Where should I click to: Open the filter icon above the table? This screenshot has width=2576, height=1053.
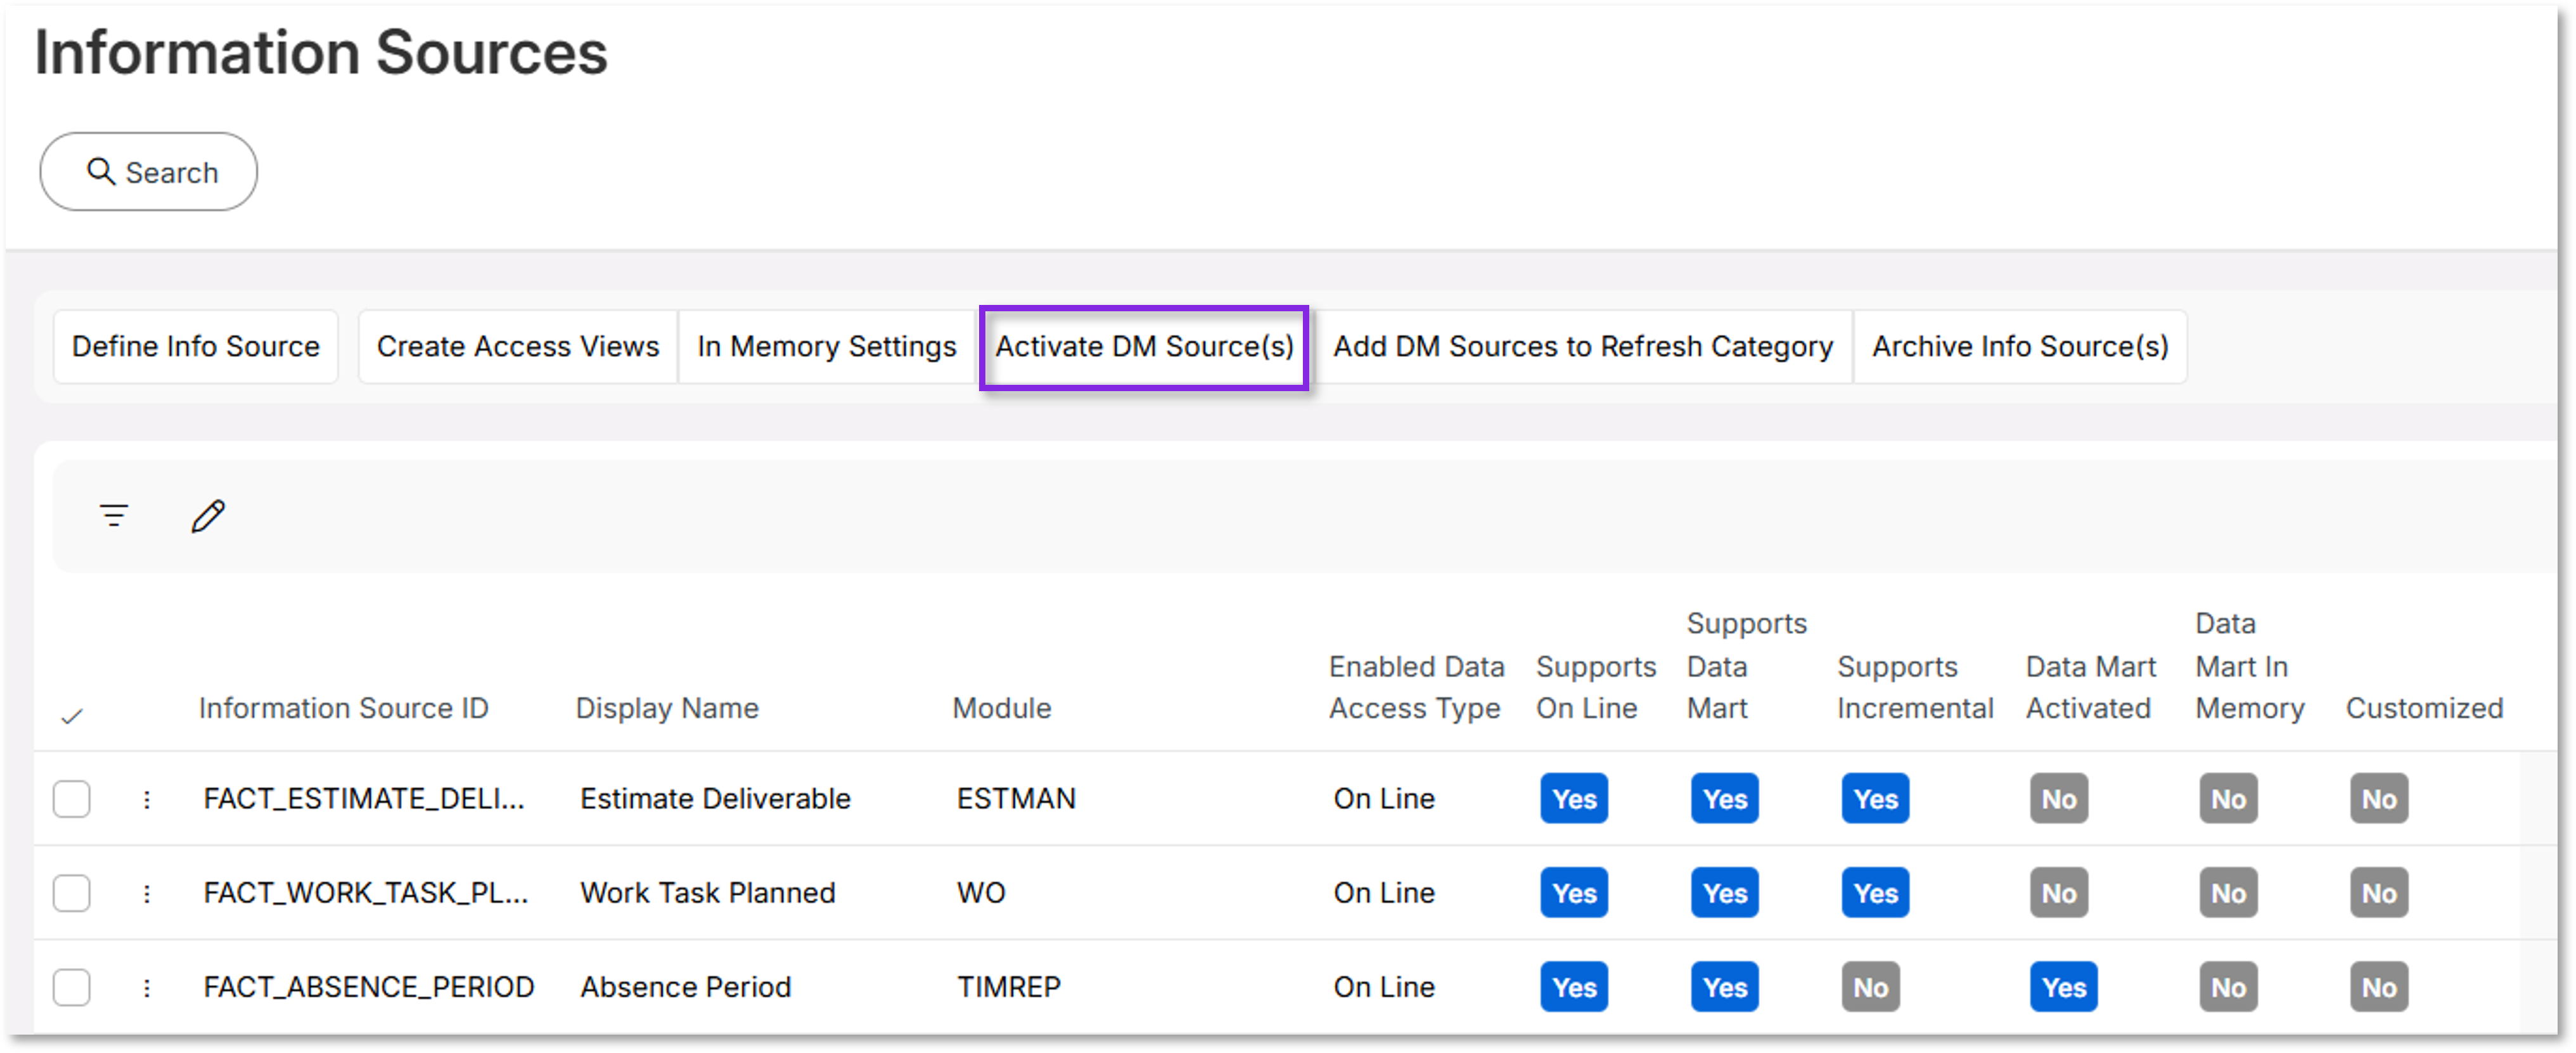point(114,516)
